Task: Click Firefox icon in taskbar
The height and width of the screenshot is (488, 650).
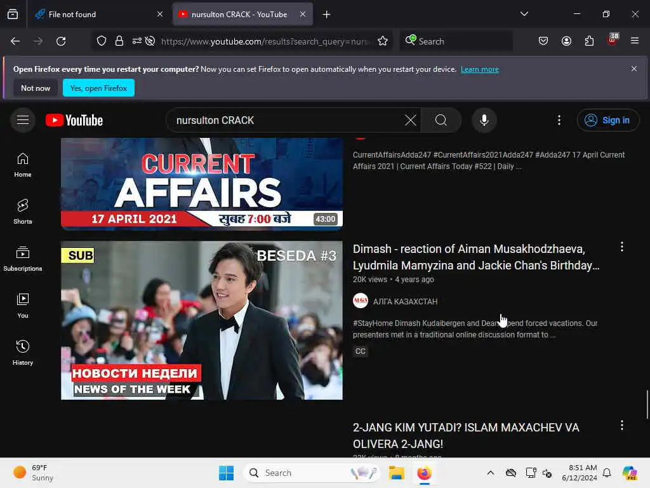Action: 424,473
